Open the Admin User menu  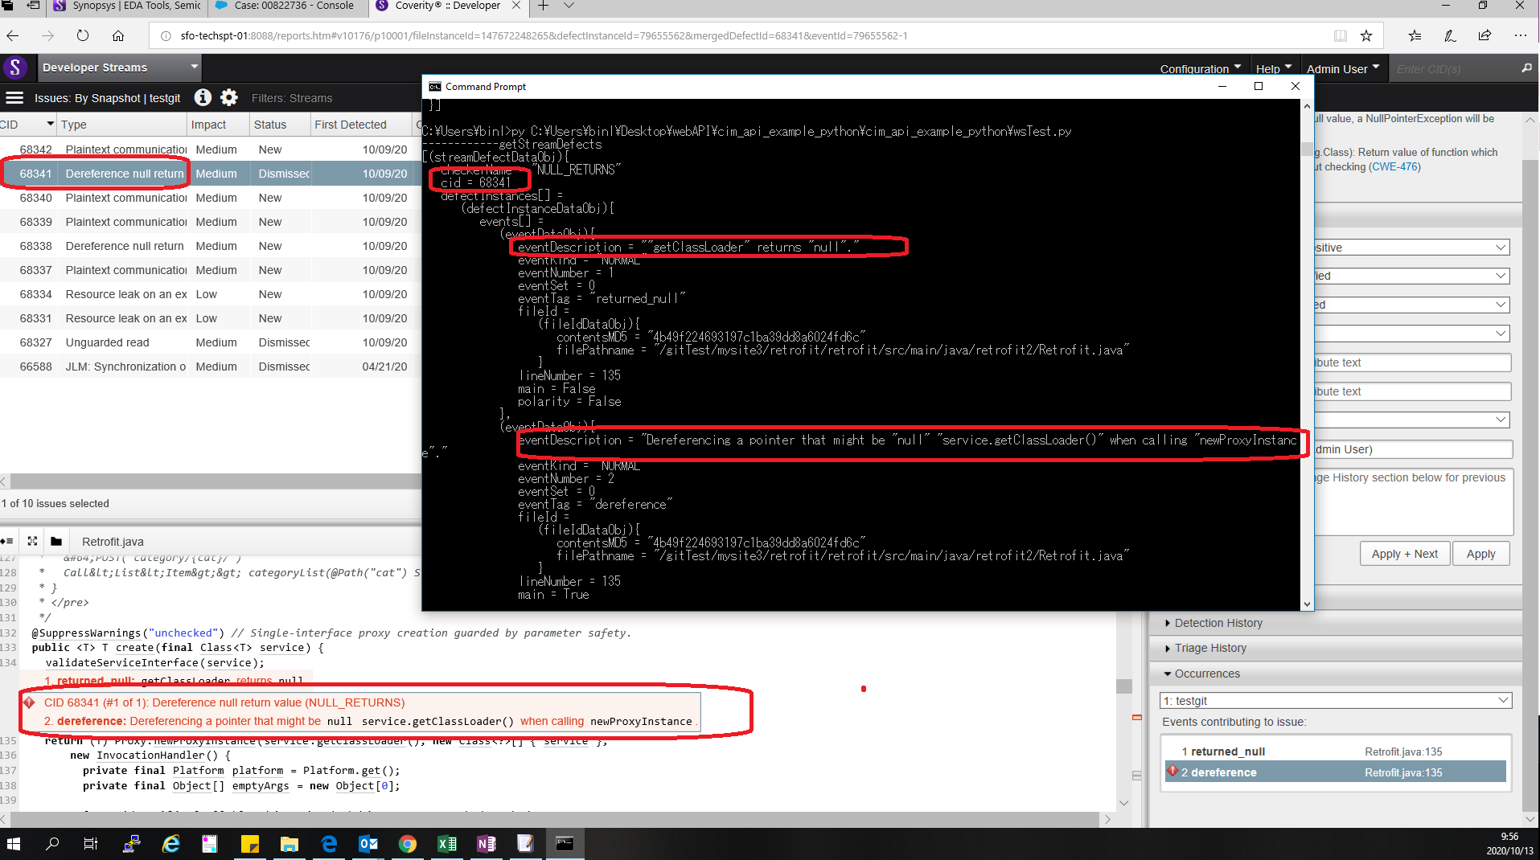pos(1343,68)
